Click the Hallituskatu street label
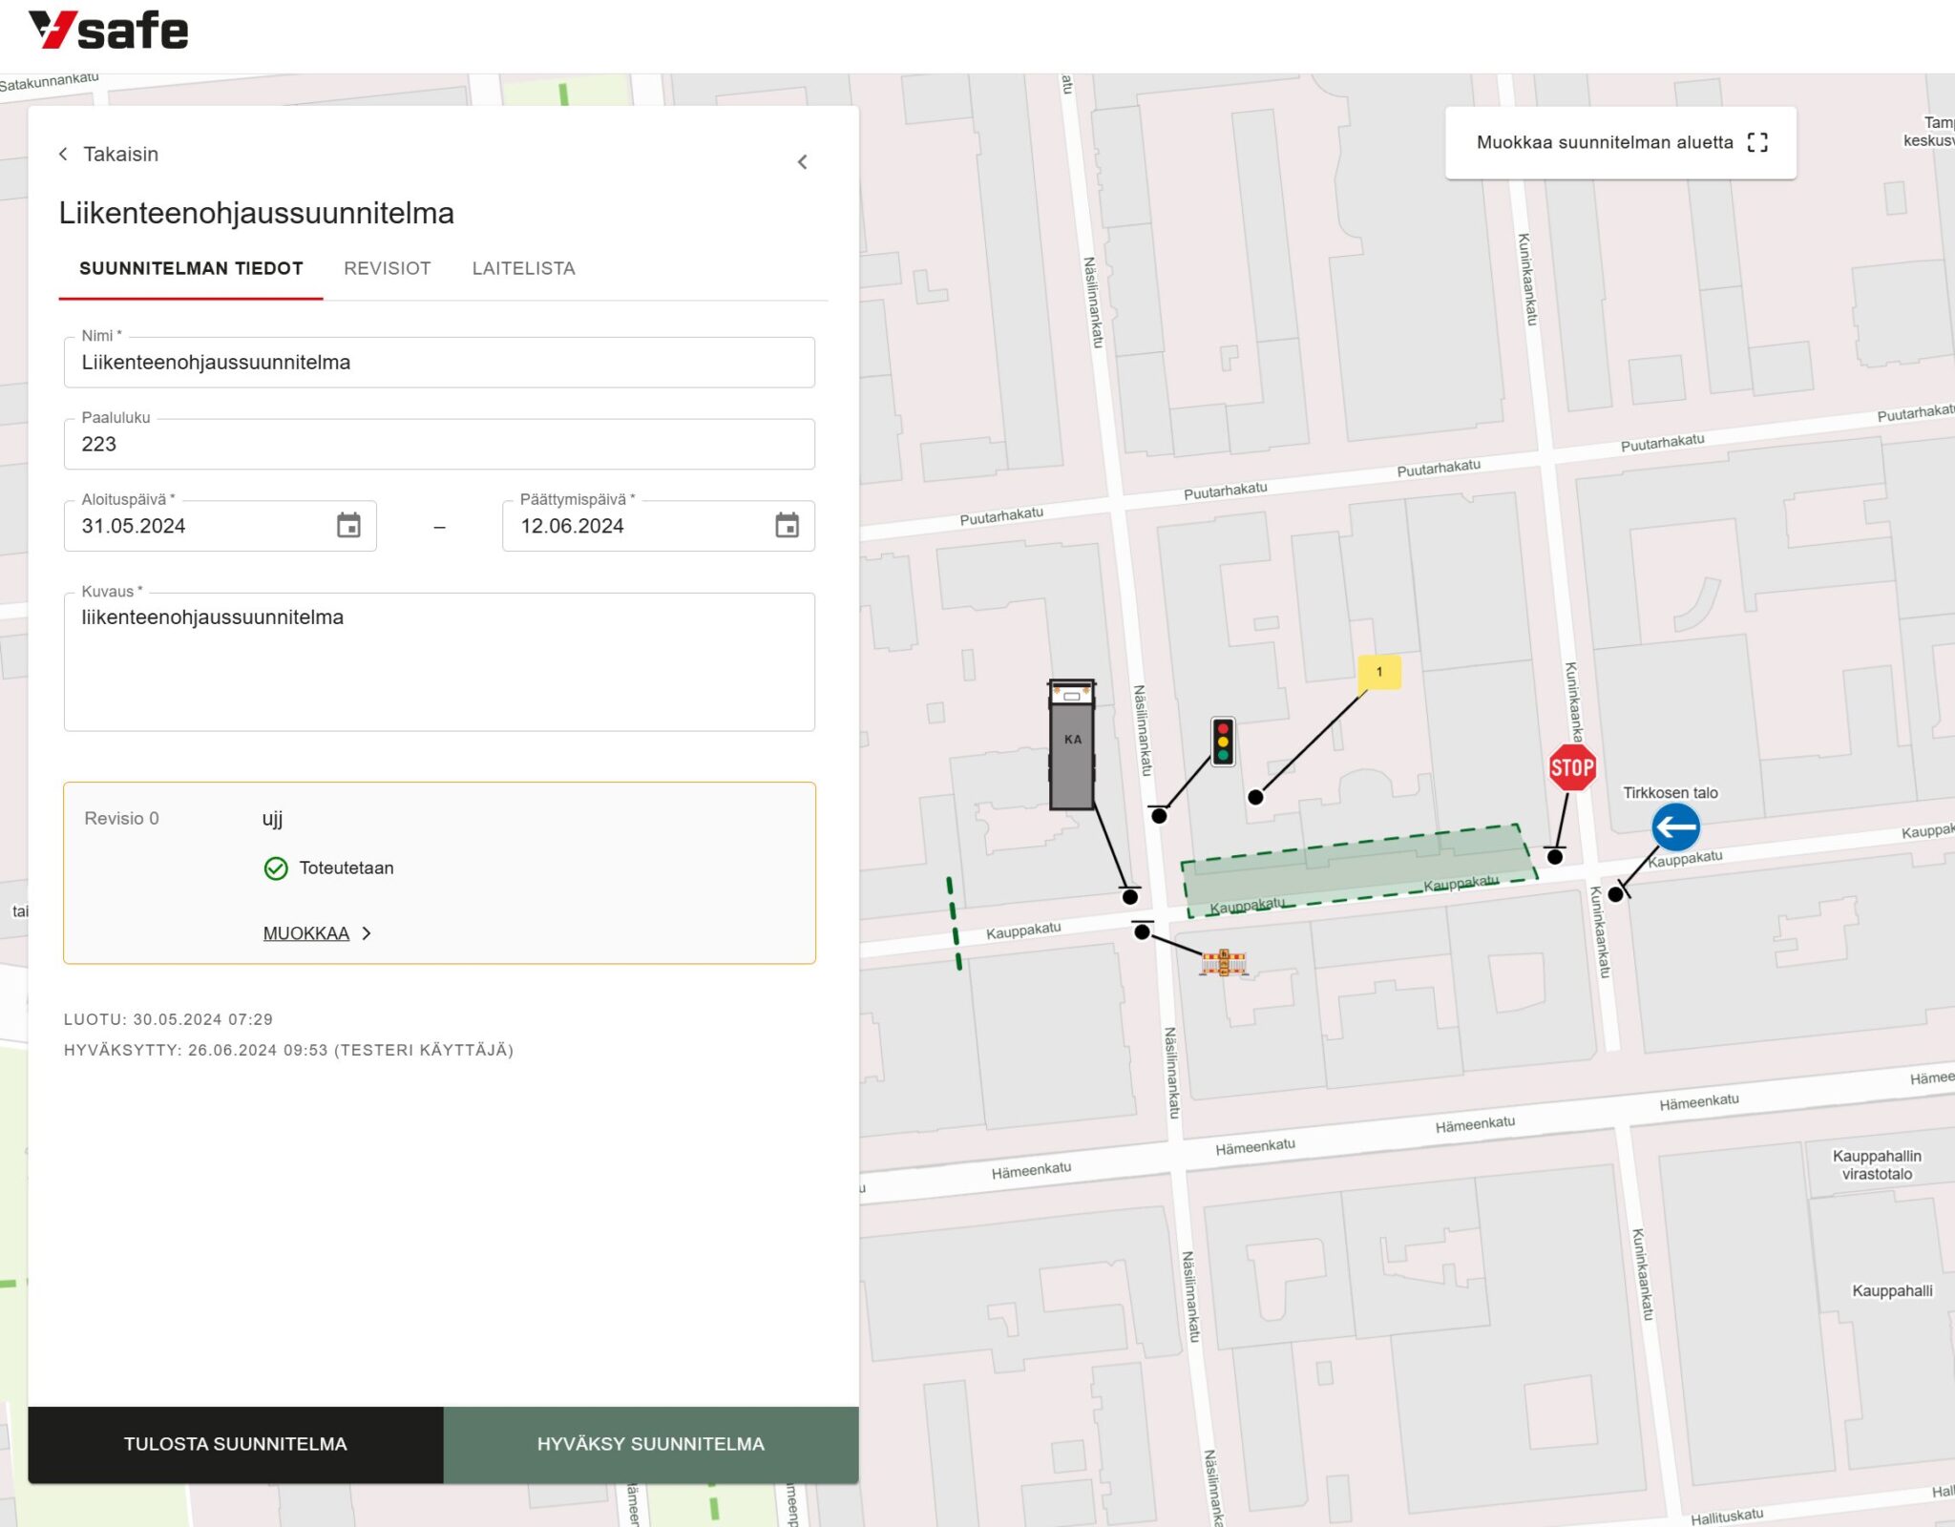This screenshot has height=1527, width=1955. point(1727,1517)
